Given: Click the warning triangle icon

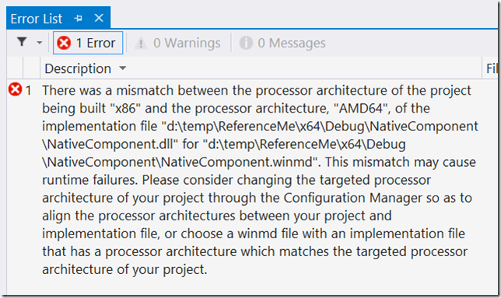Looking at the screenshot, I should (141, 43).
